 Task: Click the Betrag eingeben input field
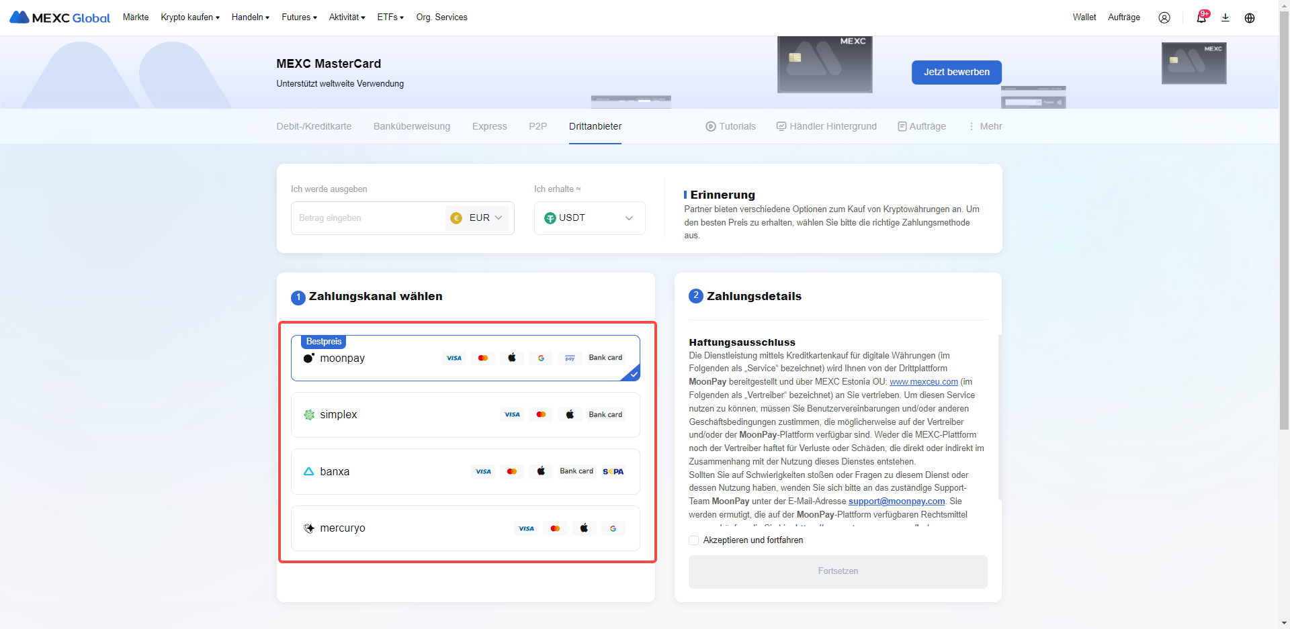[367, 218]
